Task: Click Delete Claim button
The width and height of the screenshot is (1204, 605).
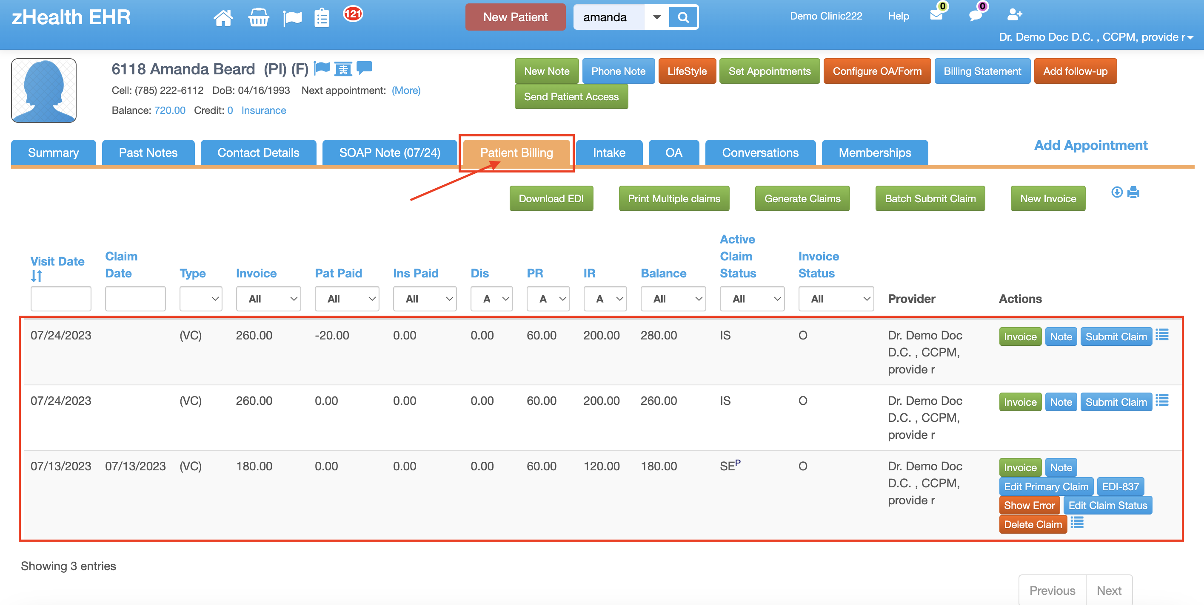Action: 1033,524
